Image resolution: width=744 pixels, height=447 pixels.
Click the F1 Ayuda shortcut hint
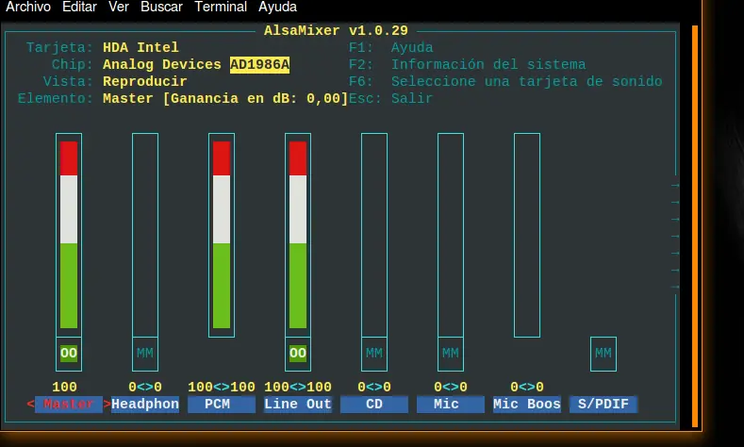391,47
